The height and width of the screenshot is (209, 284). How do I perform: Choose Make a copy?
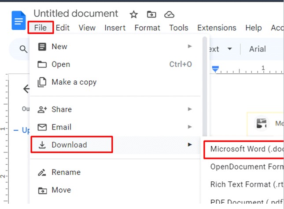click(115, 82)
